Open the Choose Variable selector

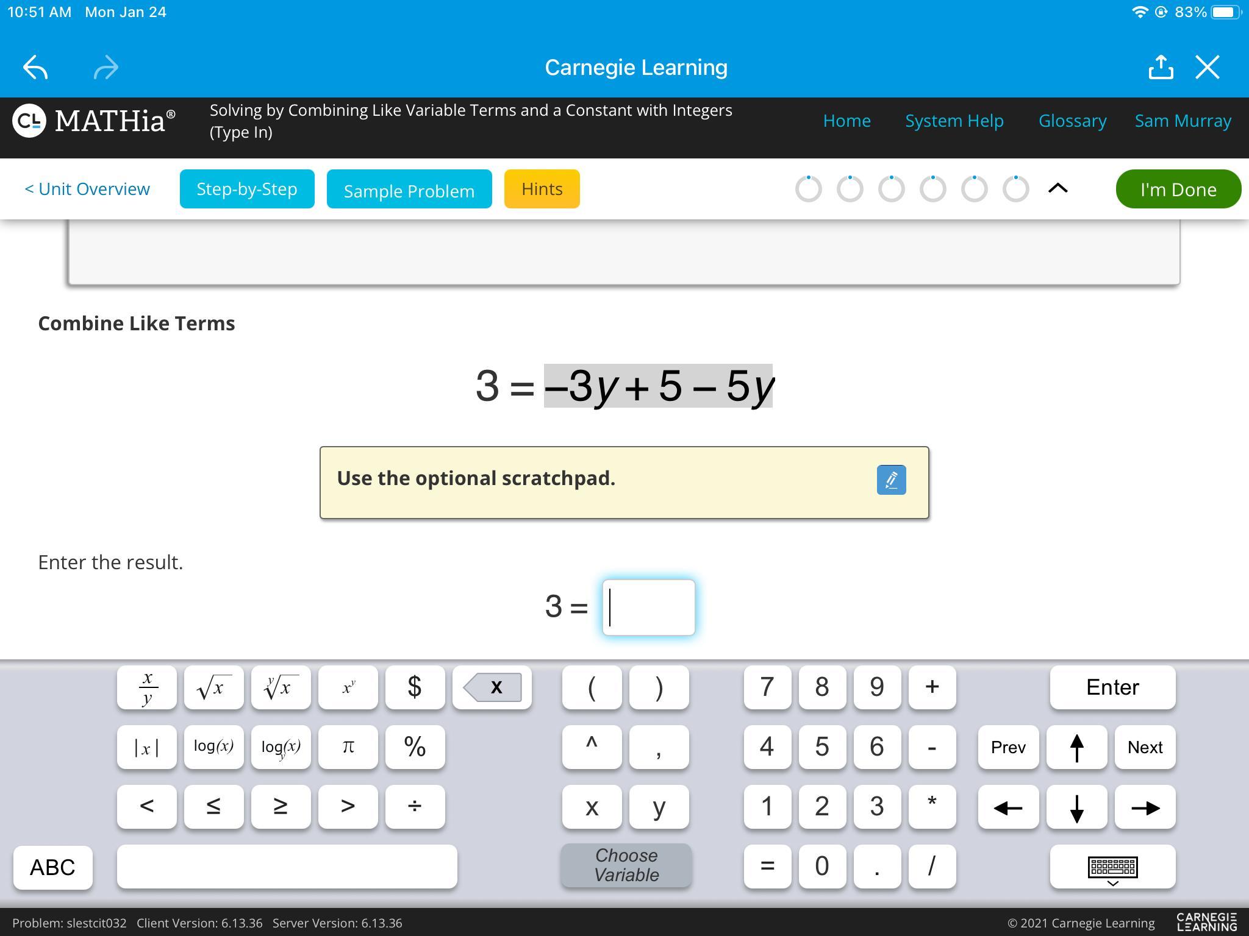coord(626,865)
